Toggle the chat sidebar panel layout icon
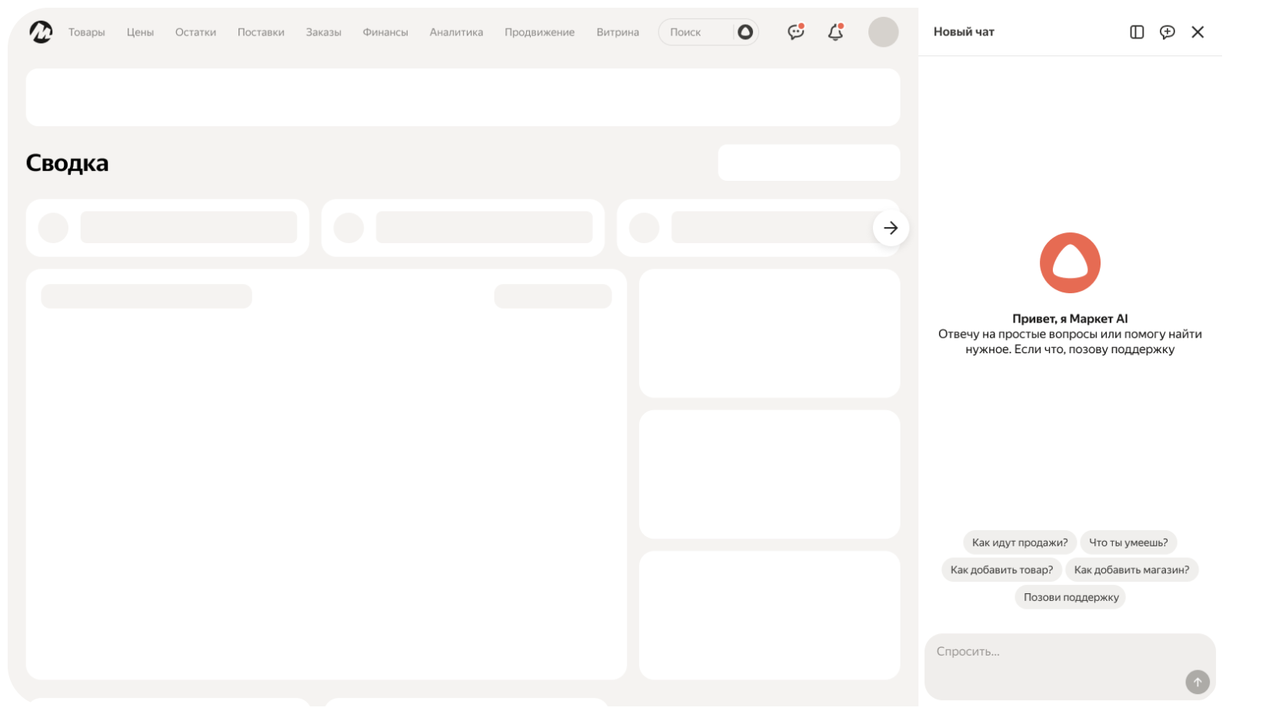This screenshot has width=1269, height=711. click(x=1137, y=32)
